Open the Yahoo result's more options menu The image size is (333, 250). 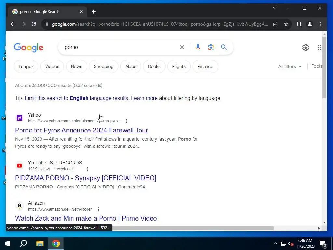tap(127, 121)
